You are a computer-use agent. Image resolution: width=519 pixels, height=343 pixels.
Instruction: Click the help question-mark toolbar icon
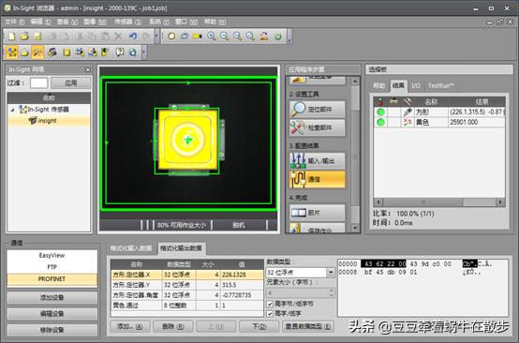[x=120, y=52]
